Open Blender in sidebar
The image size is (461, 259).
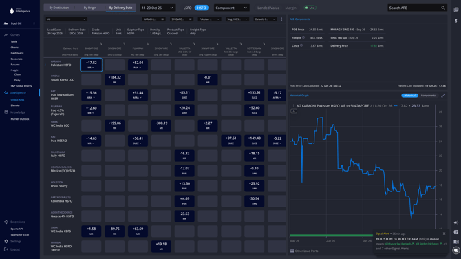(x=15, y=105)
